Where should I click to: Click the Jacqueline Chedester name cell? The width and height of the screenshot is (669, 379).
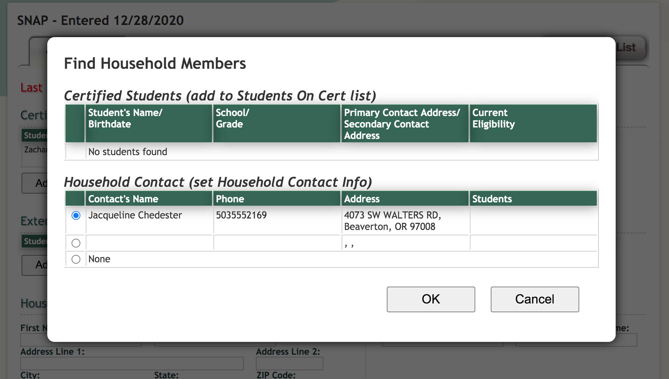[135, 215]
